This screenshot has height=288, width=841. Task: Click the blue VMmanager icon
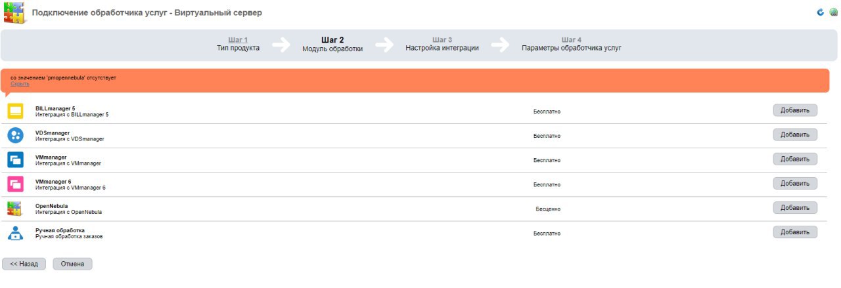tap(15, 159)
